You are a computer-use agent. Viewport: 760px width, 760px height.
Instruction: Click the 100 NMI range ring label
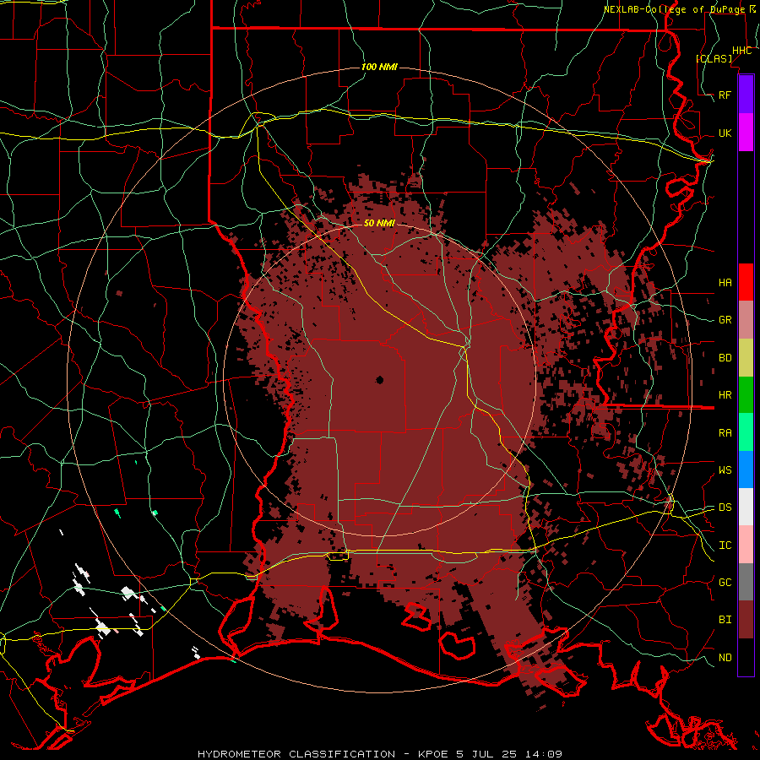click(x=379, y=67)
